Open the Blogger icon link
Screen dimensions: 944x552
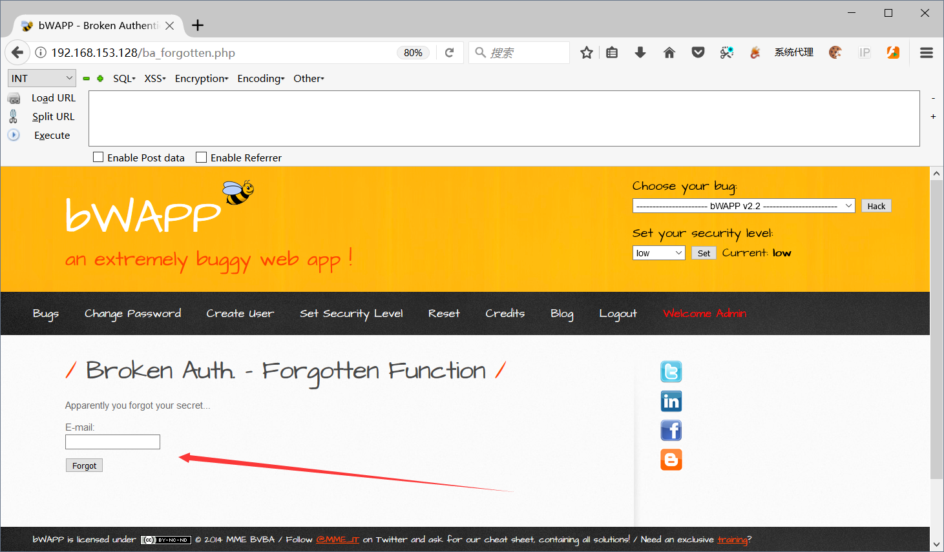671,460
